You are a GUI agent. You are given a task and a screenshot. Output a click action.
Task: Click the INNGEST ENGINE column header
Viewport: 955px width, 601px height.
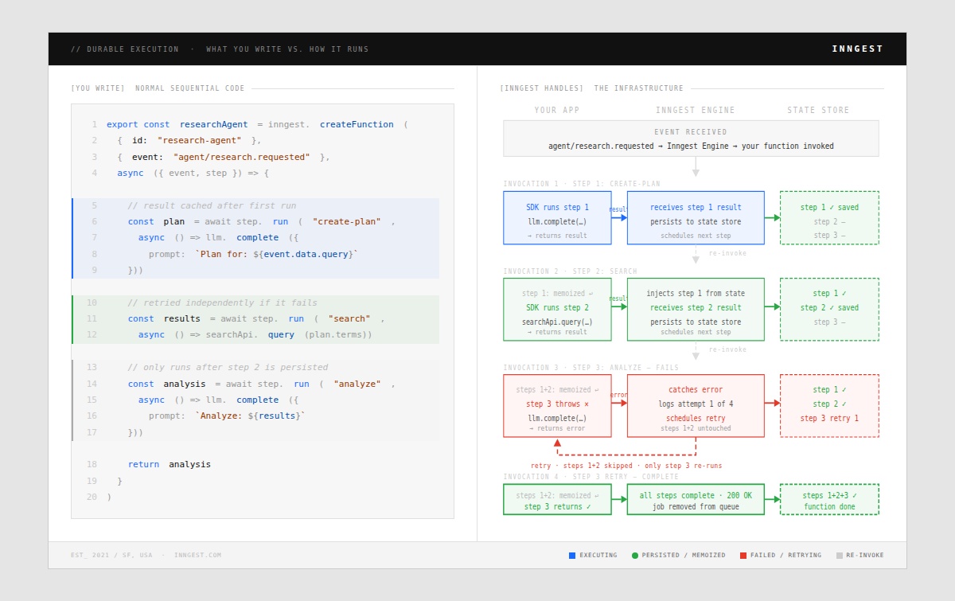[696, 111]
